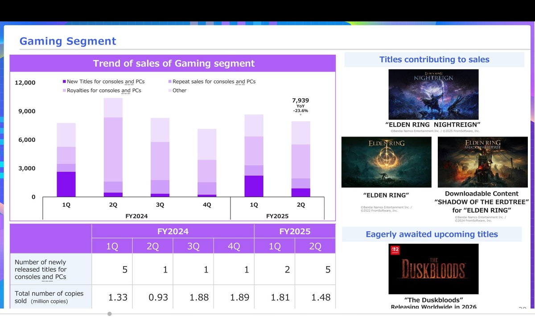This screenshot has width=535, height=321.
Task: Click the Repeat sales legend color square
Action: 170,82
